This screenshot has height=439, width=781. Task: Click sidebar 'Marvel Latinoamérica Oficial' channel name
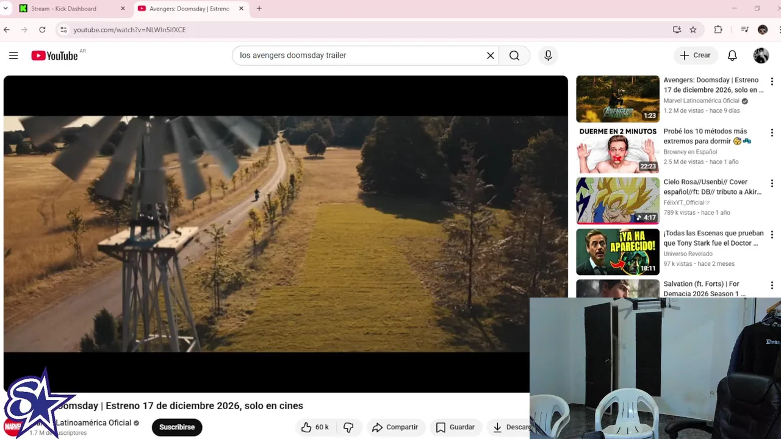tap(701, 101)
